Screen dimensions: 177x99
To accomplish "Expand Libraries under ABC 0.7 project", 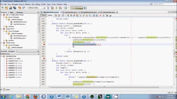I will 4,26.
